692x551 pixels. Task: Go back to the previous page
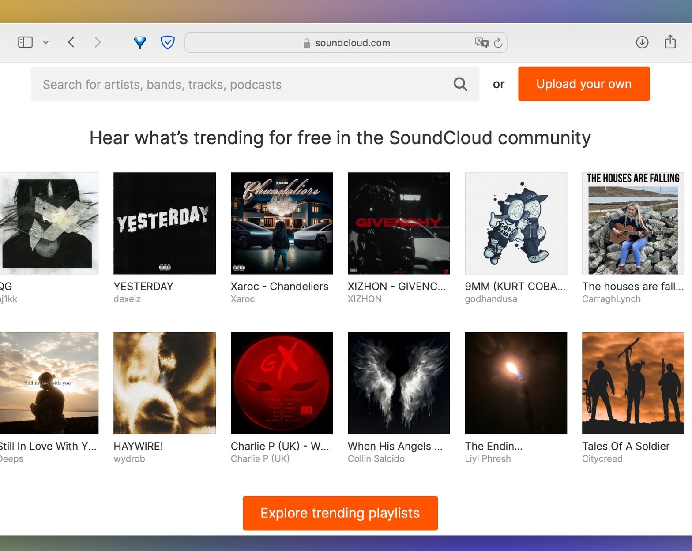pos(71,42)
